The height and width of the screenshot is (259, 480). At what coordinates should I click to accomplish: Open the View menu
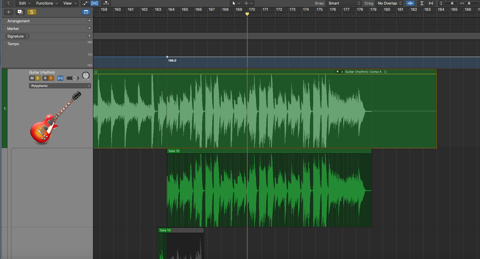click(70, 3)
